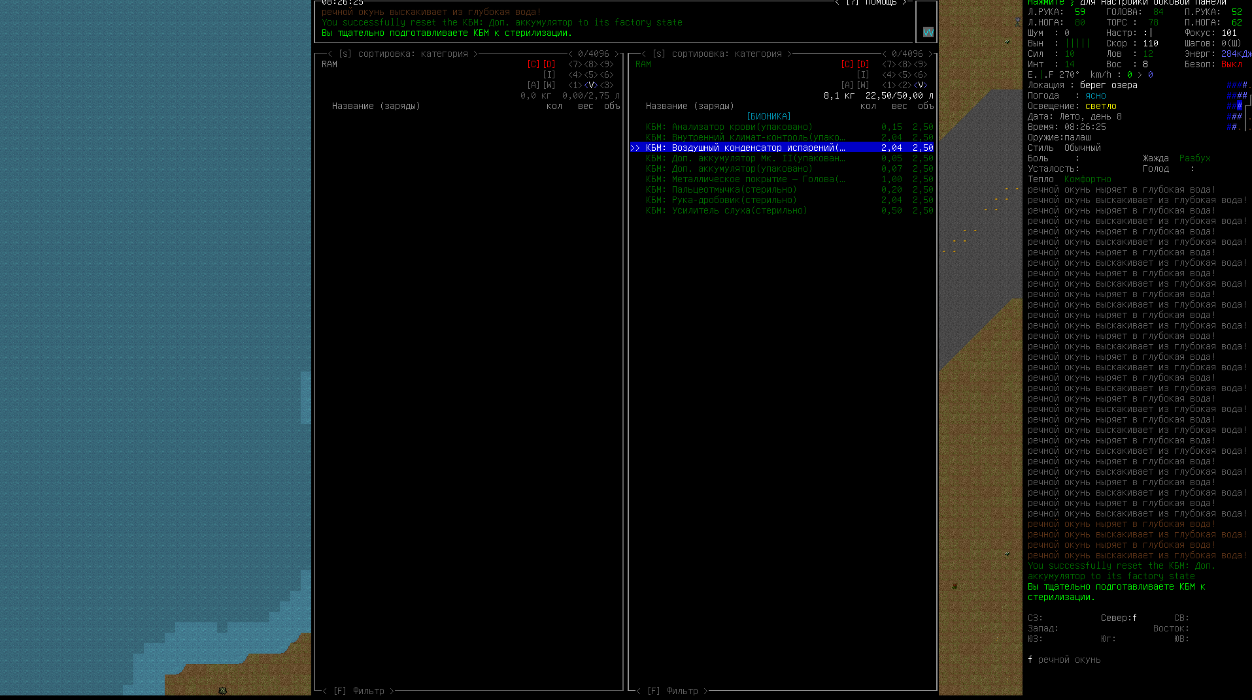Viewport: 1252px width, 700px height.
Task: Choose tile <9> in bionics pane
Action: [x=921, y=64]
